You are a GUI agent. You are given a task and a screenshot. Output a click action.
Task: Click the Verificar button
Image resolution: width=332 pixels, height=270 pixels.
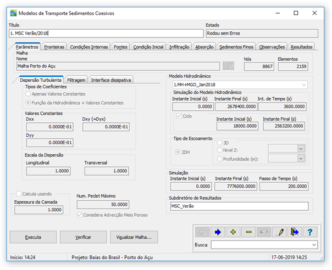83,237
